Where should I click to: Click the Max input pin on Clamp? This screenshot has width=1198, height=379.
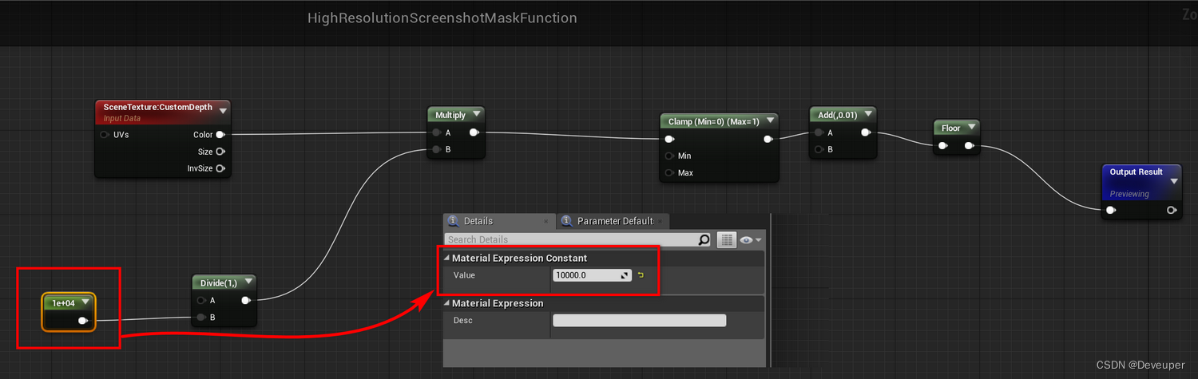pyautogui.click(x=669, y=172)
